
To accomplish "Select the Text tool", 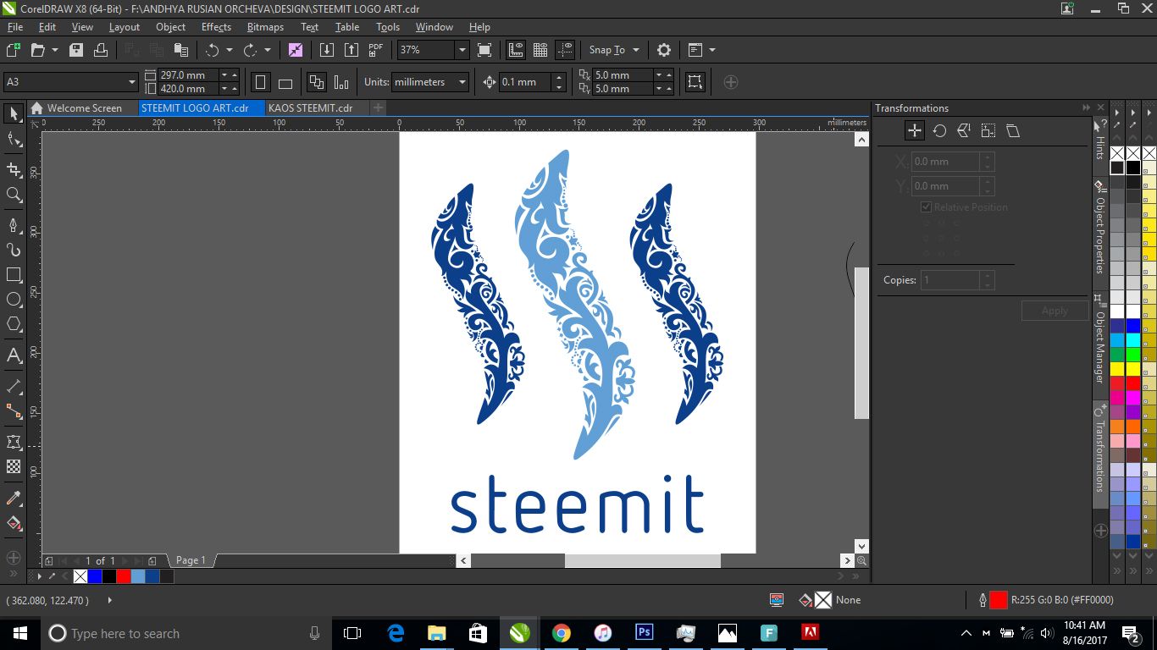I will tap(14, 355).
